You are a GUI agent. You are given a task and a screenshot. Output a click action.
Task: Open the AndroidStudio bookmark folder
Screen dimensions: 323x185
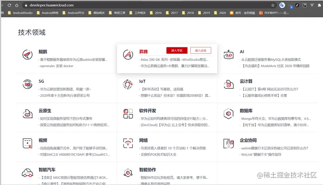coord(20,13)
